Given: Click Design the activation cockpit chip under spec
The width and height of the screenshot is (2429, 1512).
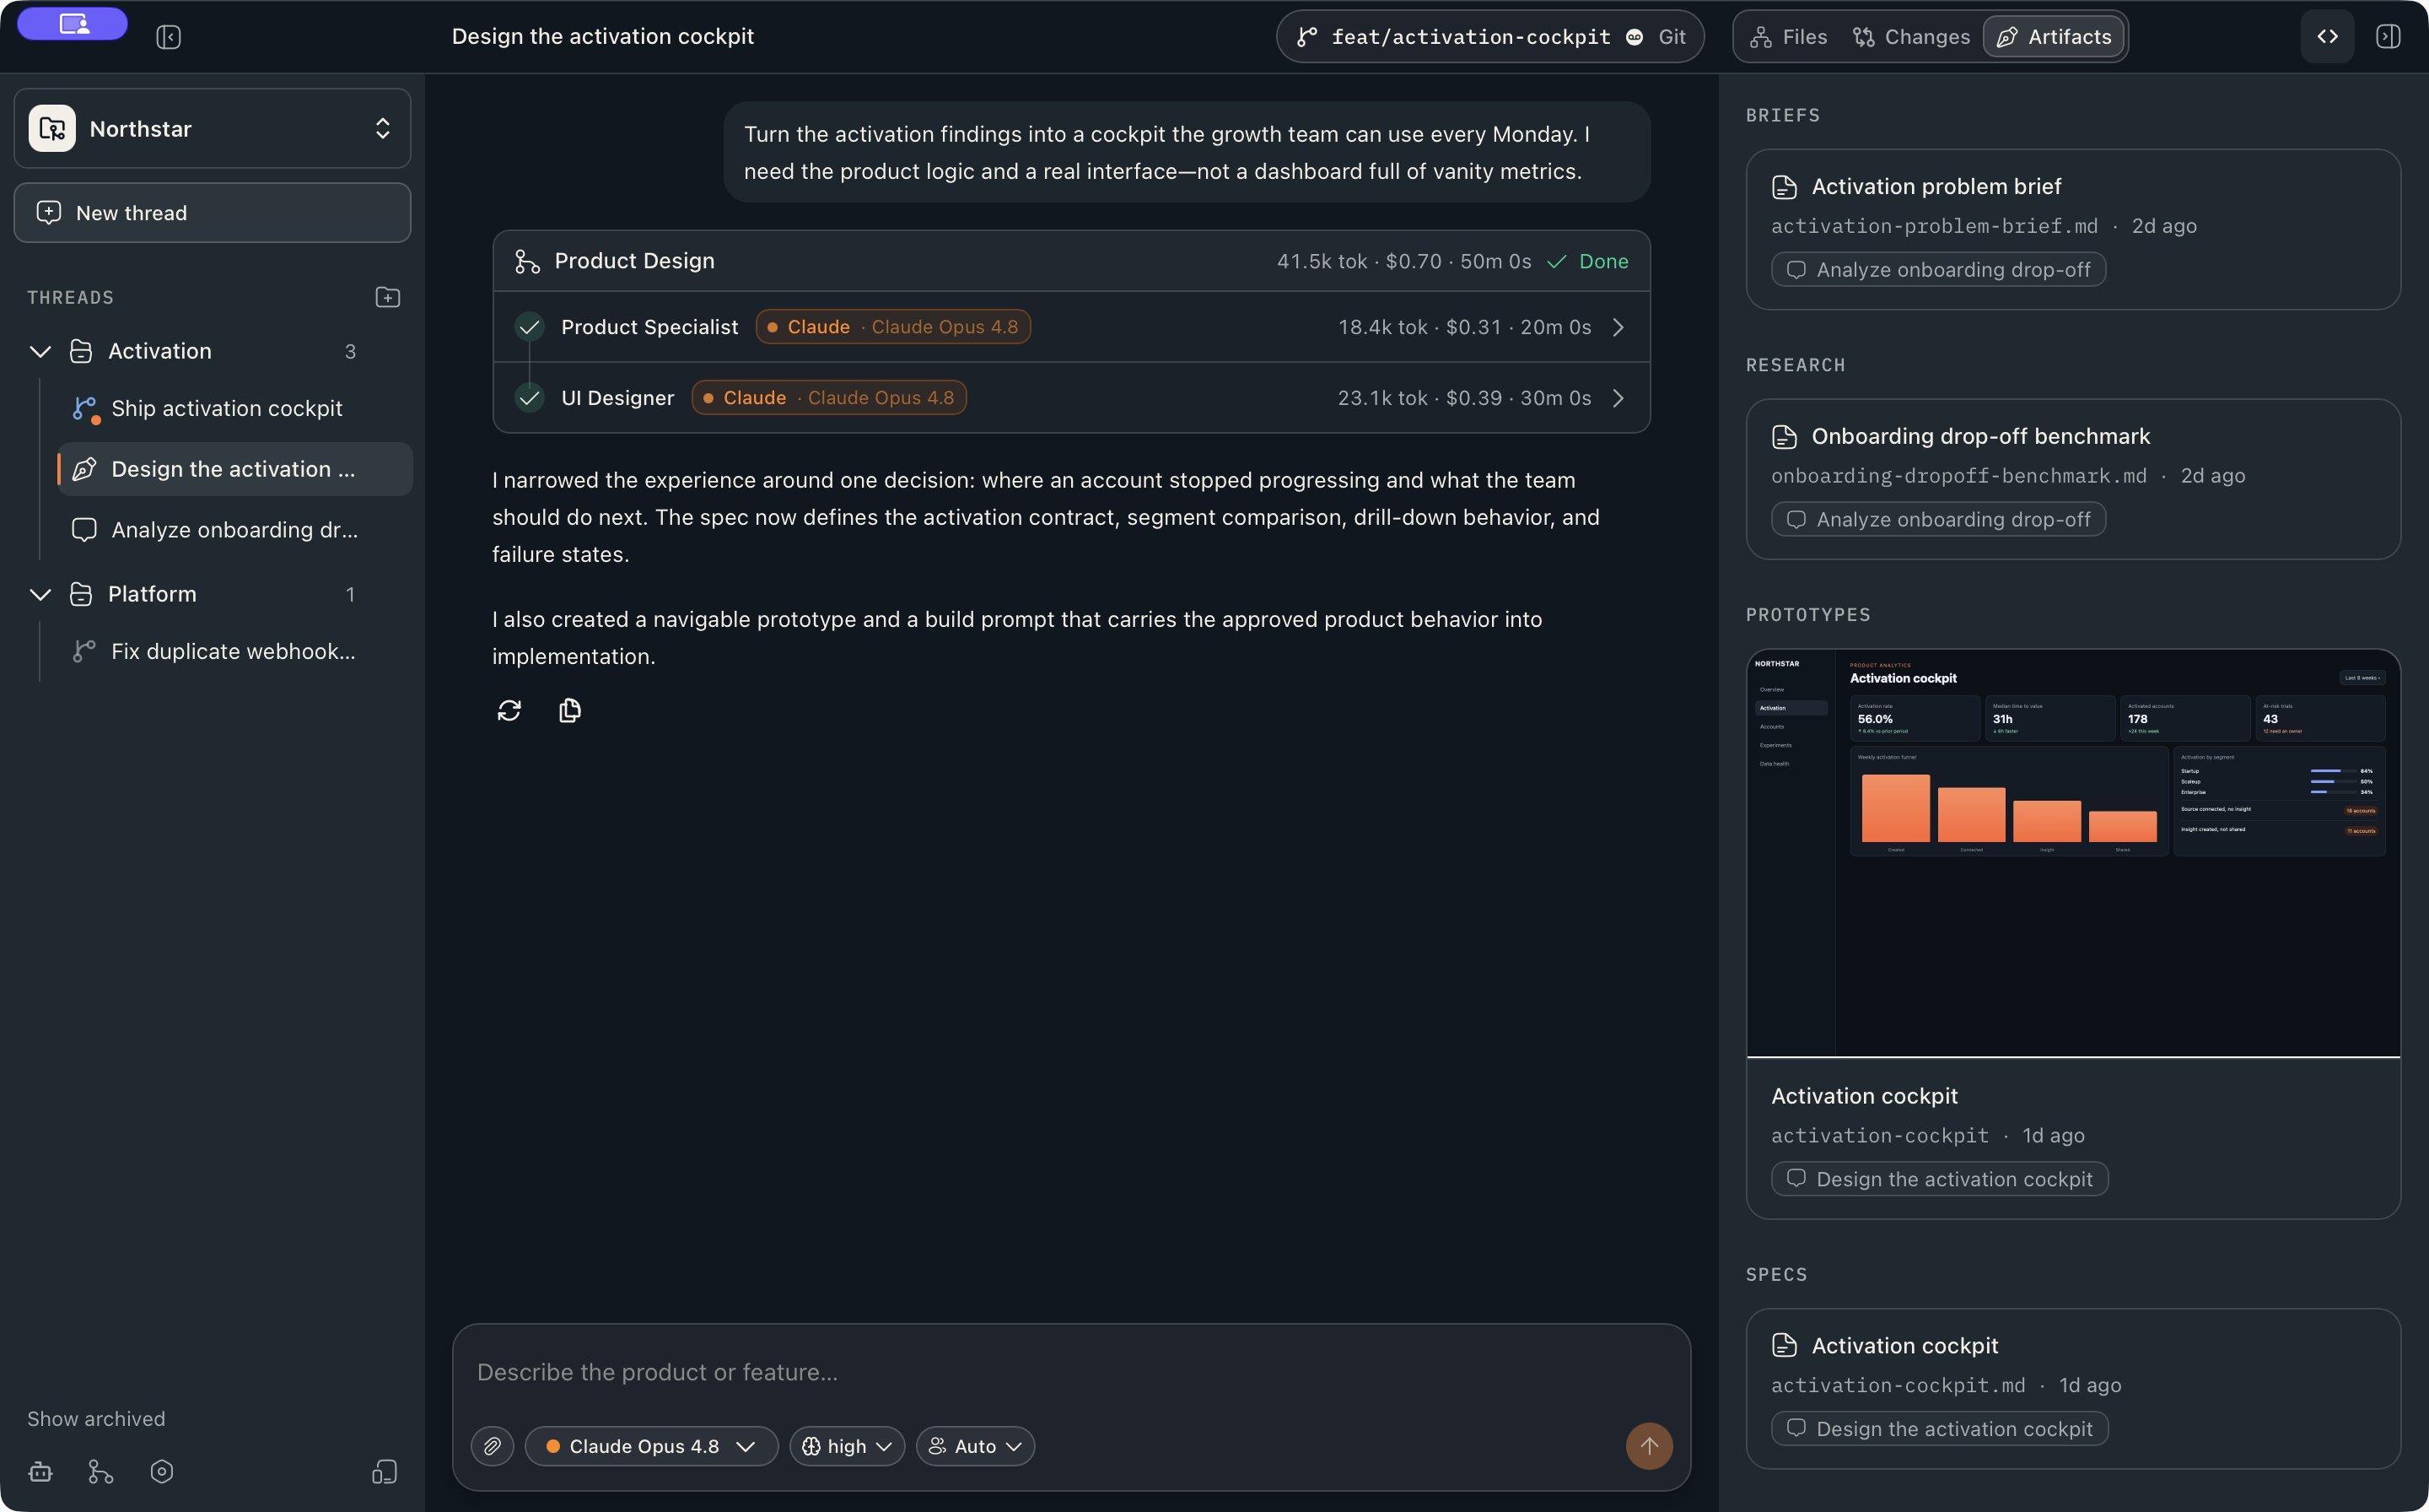Looking at the screenshot, I should (1939, 1429).
